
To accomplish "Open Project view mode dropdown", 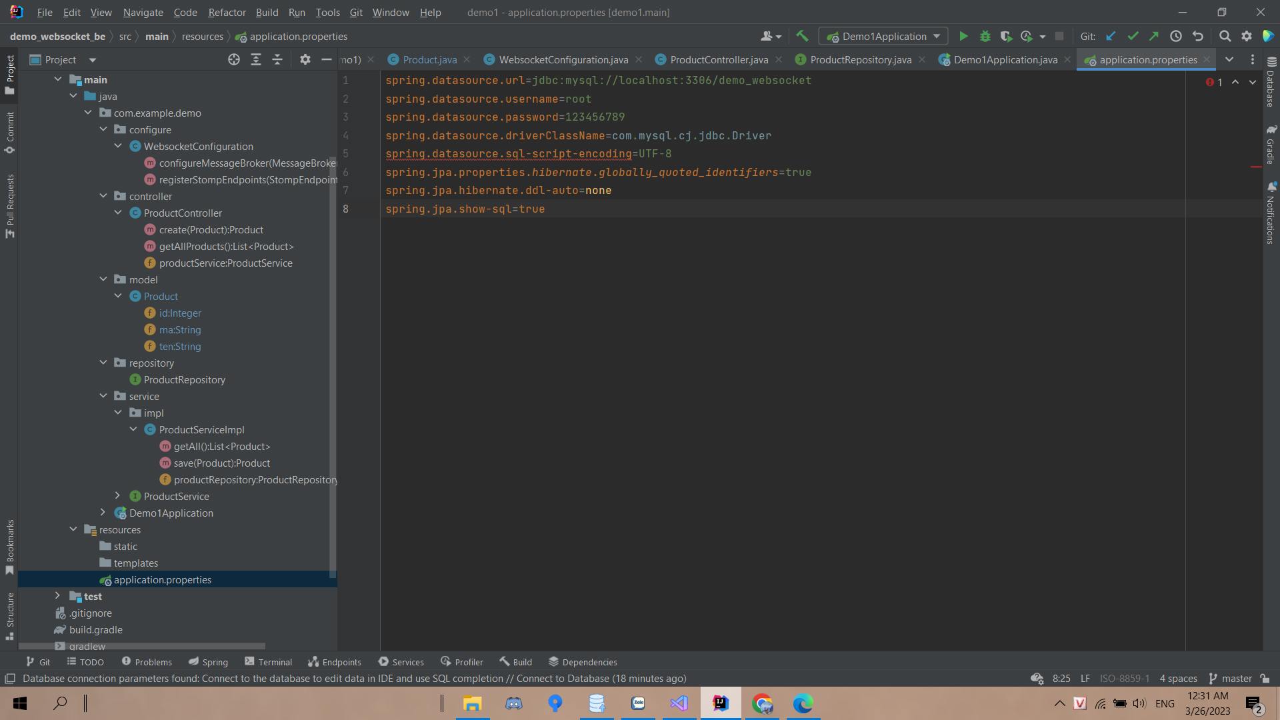I will tap(93, 60).
